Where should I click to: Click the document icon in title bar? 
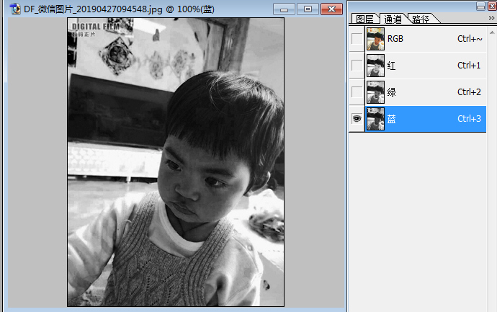click(x=14, y=9)
